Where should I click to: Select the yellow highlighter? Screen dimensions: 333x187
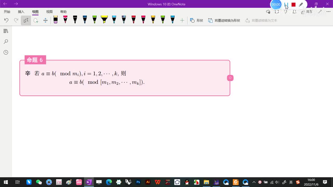click(x=104, y=20)
